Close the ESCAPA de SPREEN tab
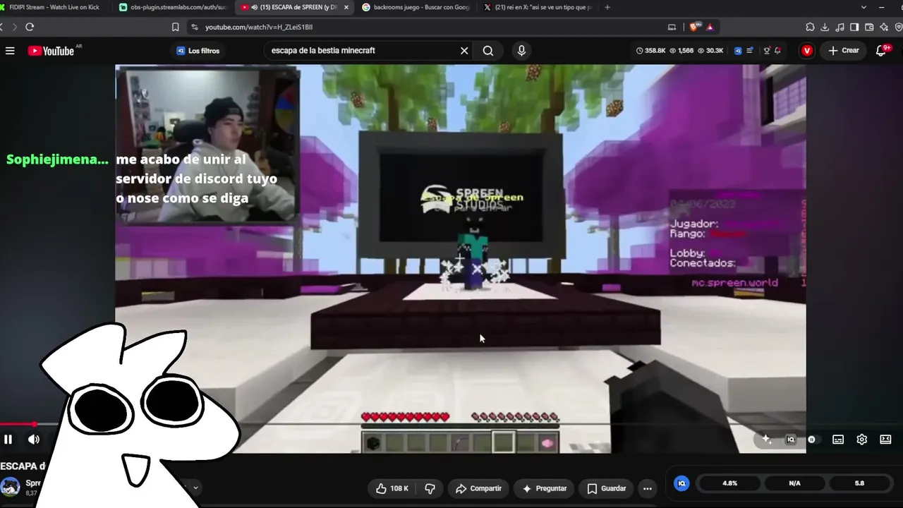Screen dimensions: 903x508 pyautogui.click(x=346, y=7)
